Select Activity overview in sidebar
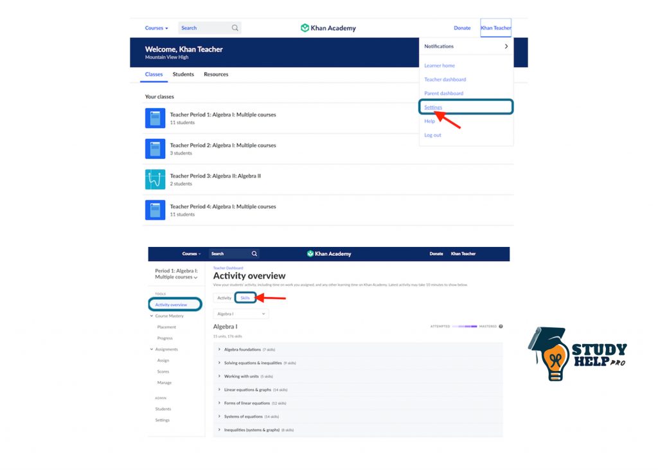 [x=175, y=304]
